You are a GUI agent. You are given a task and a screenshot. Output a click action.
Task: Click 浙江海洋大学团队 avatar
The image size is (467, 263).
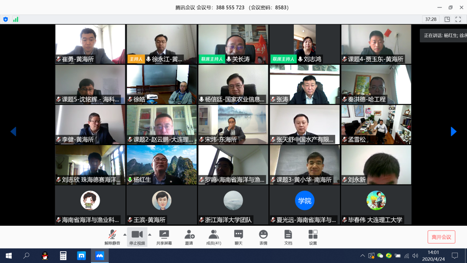(233, 200)
